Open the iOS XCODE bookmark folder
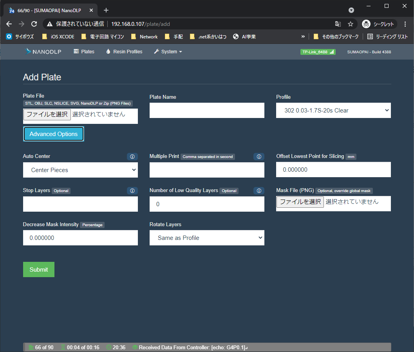Viewport: 414px width, 352px height. [x=58, y=37]
